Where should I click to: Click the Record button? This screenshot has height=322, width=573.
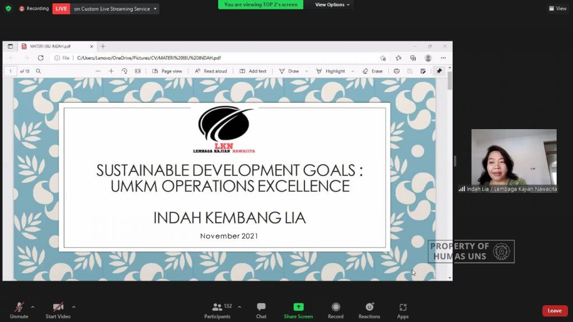click(336, 311)
